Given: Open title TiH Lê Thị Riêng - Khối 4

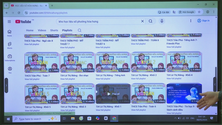Looking at the screenshot, I should point(179,75).
